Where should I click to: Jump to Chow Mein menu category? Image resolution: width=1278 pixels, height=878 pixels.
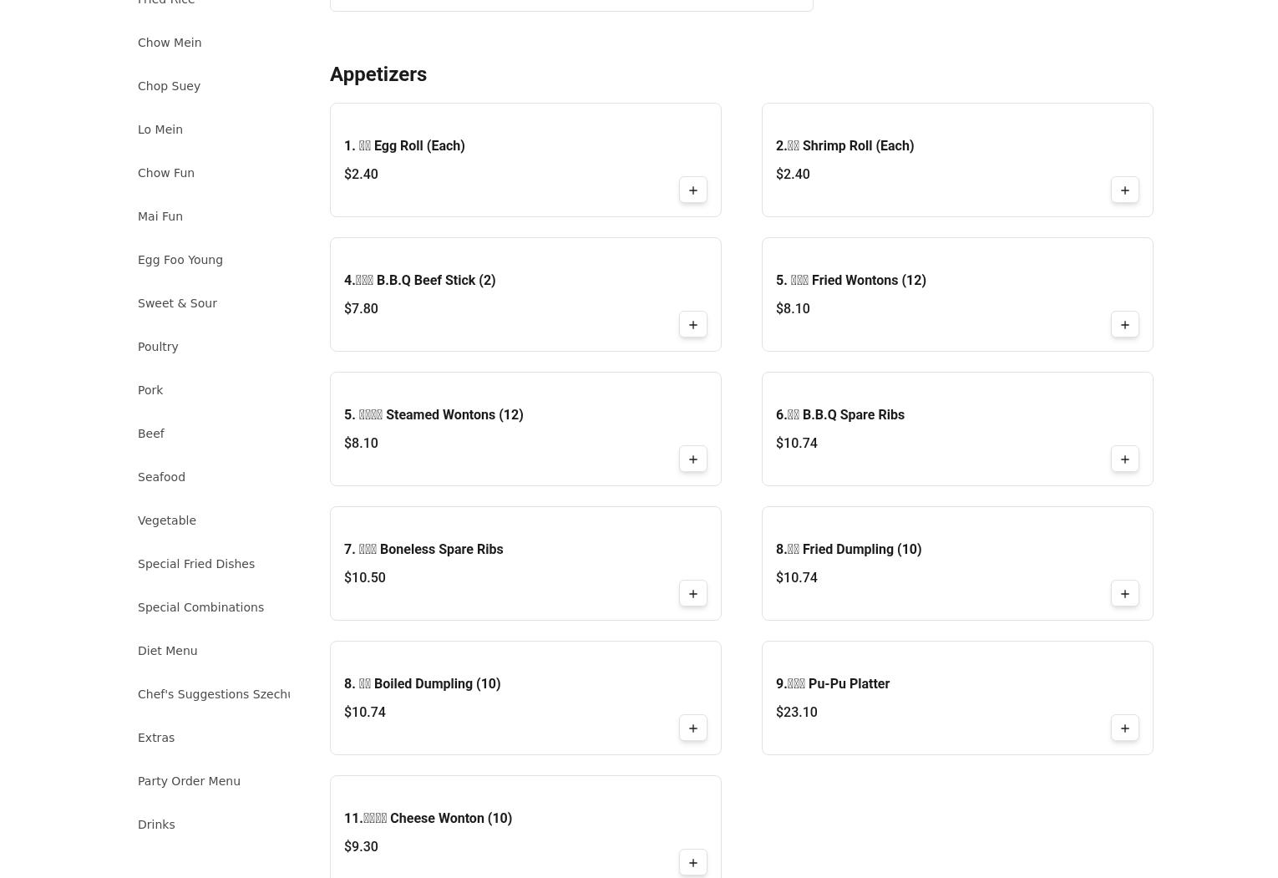(x=170, y=43)
